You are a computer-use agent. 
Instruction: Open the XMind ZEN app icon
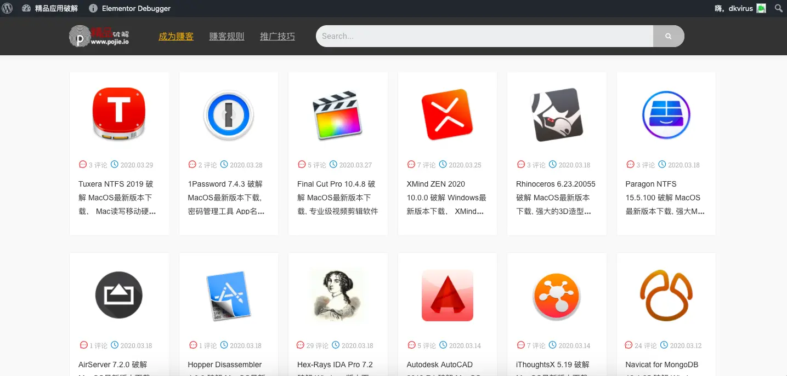pyautogui.click(x=447, y=115)
